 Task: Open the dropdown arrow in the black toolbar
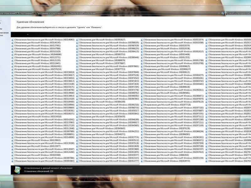(x=28, y=34)
